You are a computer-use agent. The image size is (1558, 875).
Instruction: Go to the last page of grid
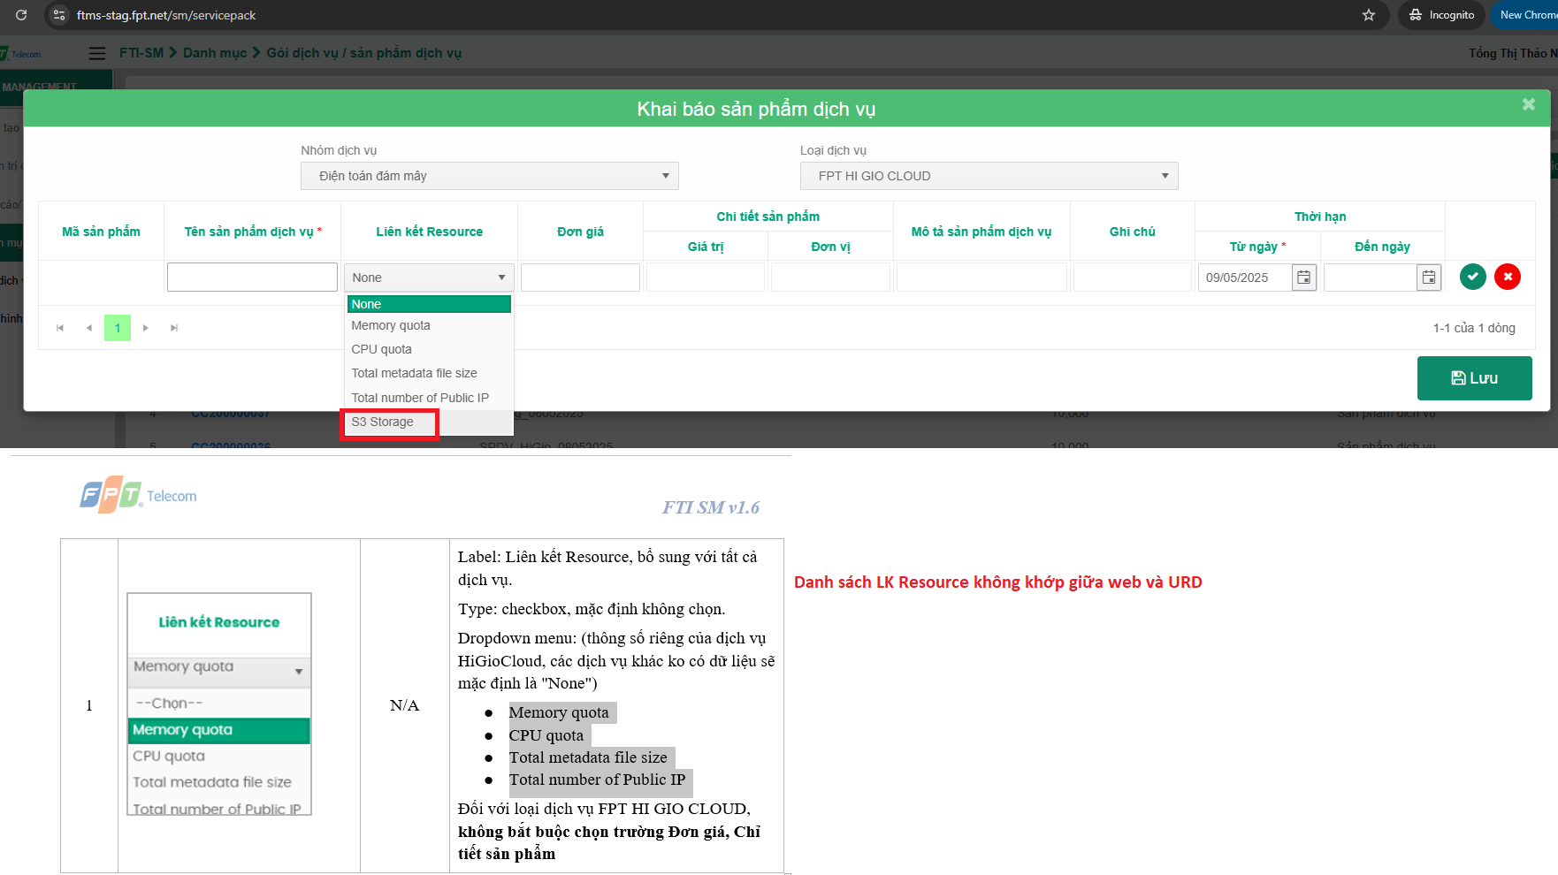pos(174,328)
